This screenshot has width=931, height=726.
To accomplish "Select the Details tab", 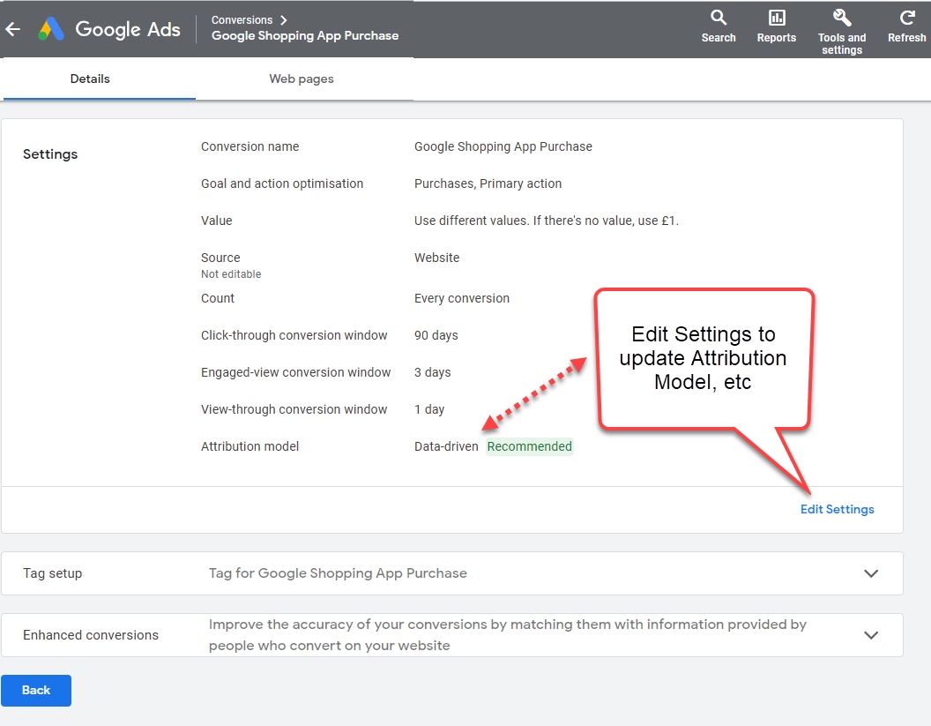I will pyautogui.click(x=90, y=79).
